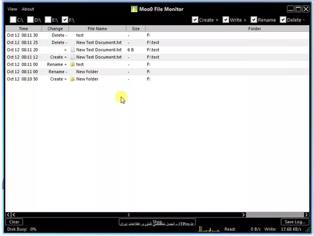Click the scroll right arrow beside the thumb
This screenshot has width=314, height=236.
click(244, 215)
